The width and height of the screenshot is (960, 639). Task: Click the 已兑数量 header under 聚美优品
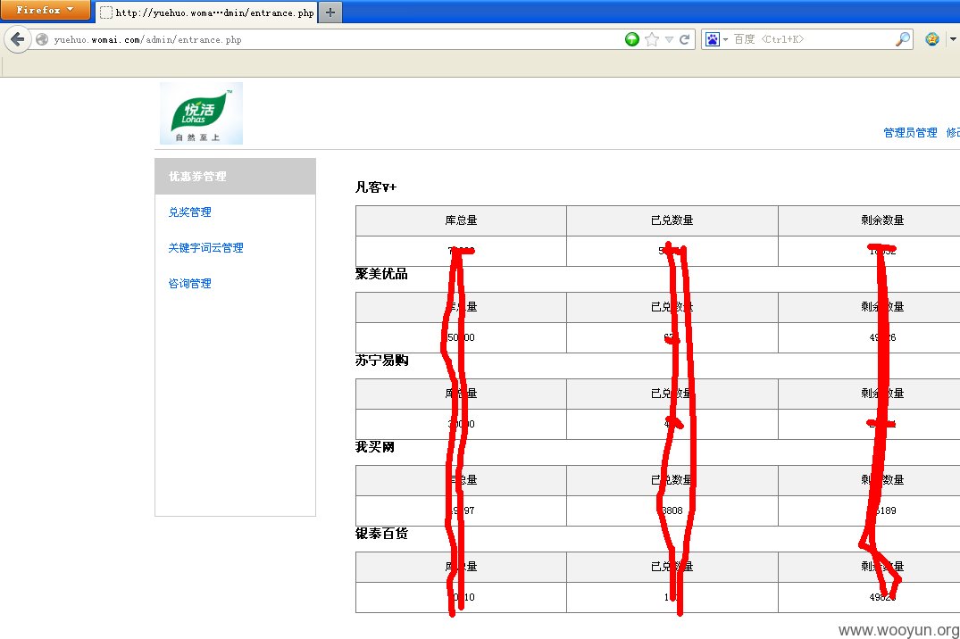pos(672,307)
